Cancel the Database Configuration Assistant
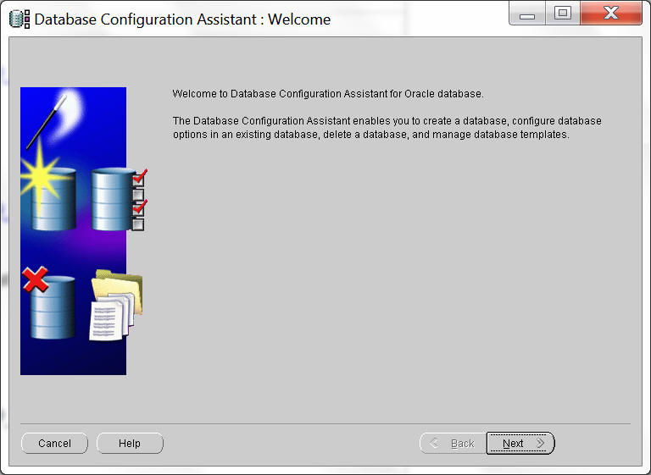This screenshot has height=475, width=651. pyautogui.click(x=54, y=444)
